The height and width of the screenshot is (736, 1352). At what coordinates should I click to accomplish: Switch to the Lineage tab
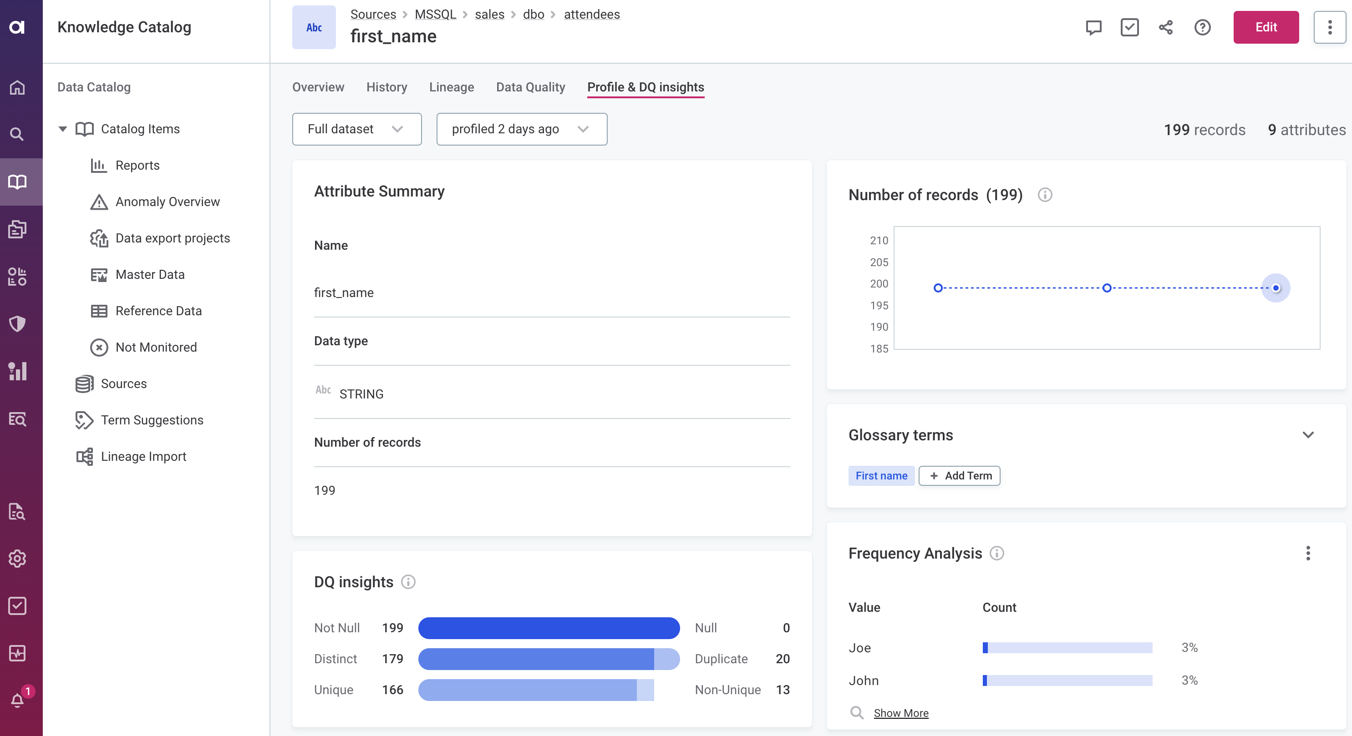click(x=452, y=87)
